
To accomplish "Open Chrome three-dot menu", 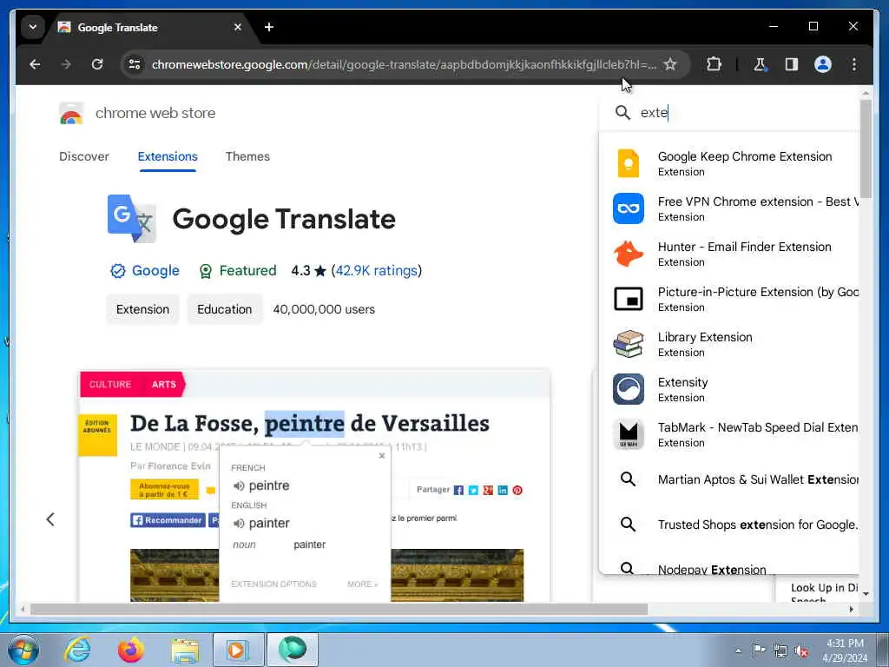I will tap(854, 64).
